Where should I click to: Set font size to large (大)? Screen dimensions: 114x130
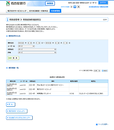pos(79,7)
